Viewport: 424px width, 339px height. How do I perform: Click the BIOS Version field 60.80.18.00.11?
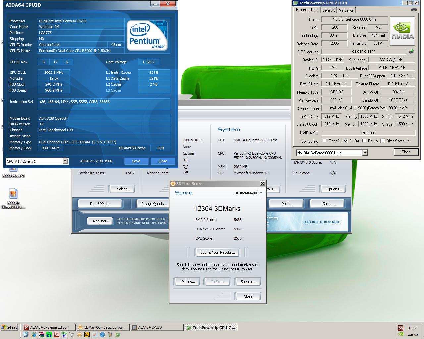coord(363,52)
